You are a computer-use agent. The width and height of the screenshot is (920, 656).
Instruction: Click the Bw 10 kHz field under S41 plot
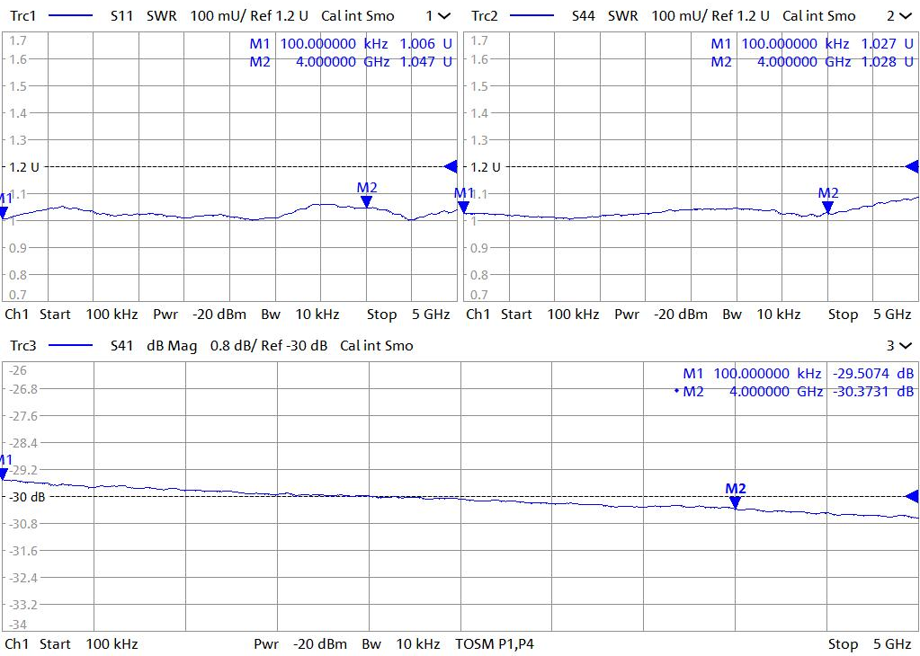point(400,644)
